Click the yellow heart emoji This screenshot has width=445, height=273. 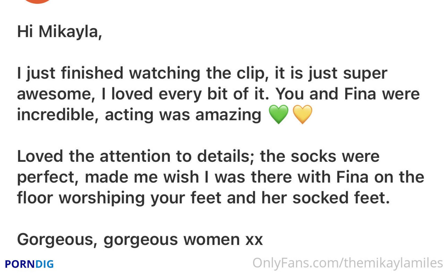(x=302, y=115)
